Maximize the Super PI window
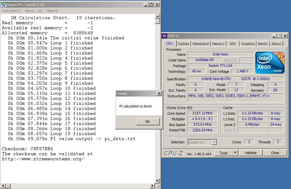Image resolution: width=291 pixels, height=189 pixels. [x=151, y=5]
